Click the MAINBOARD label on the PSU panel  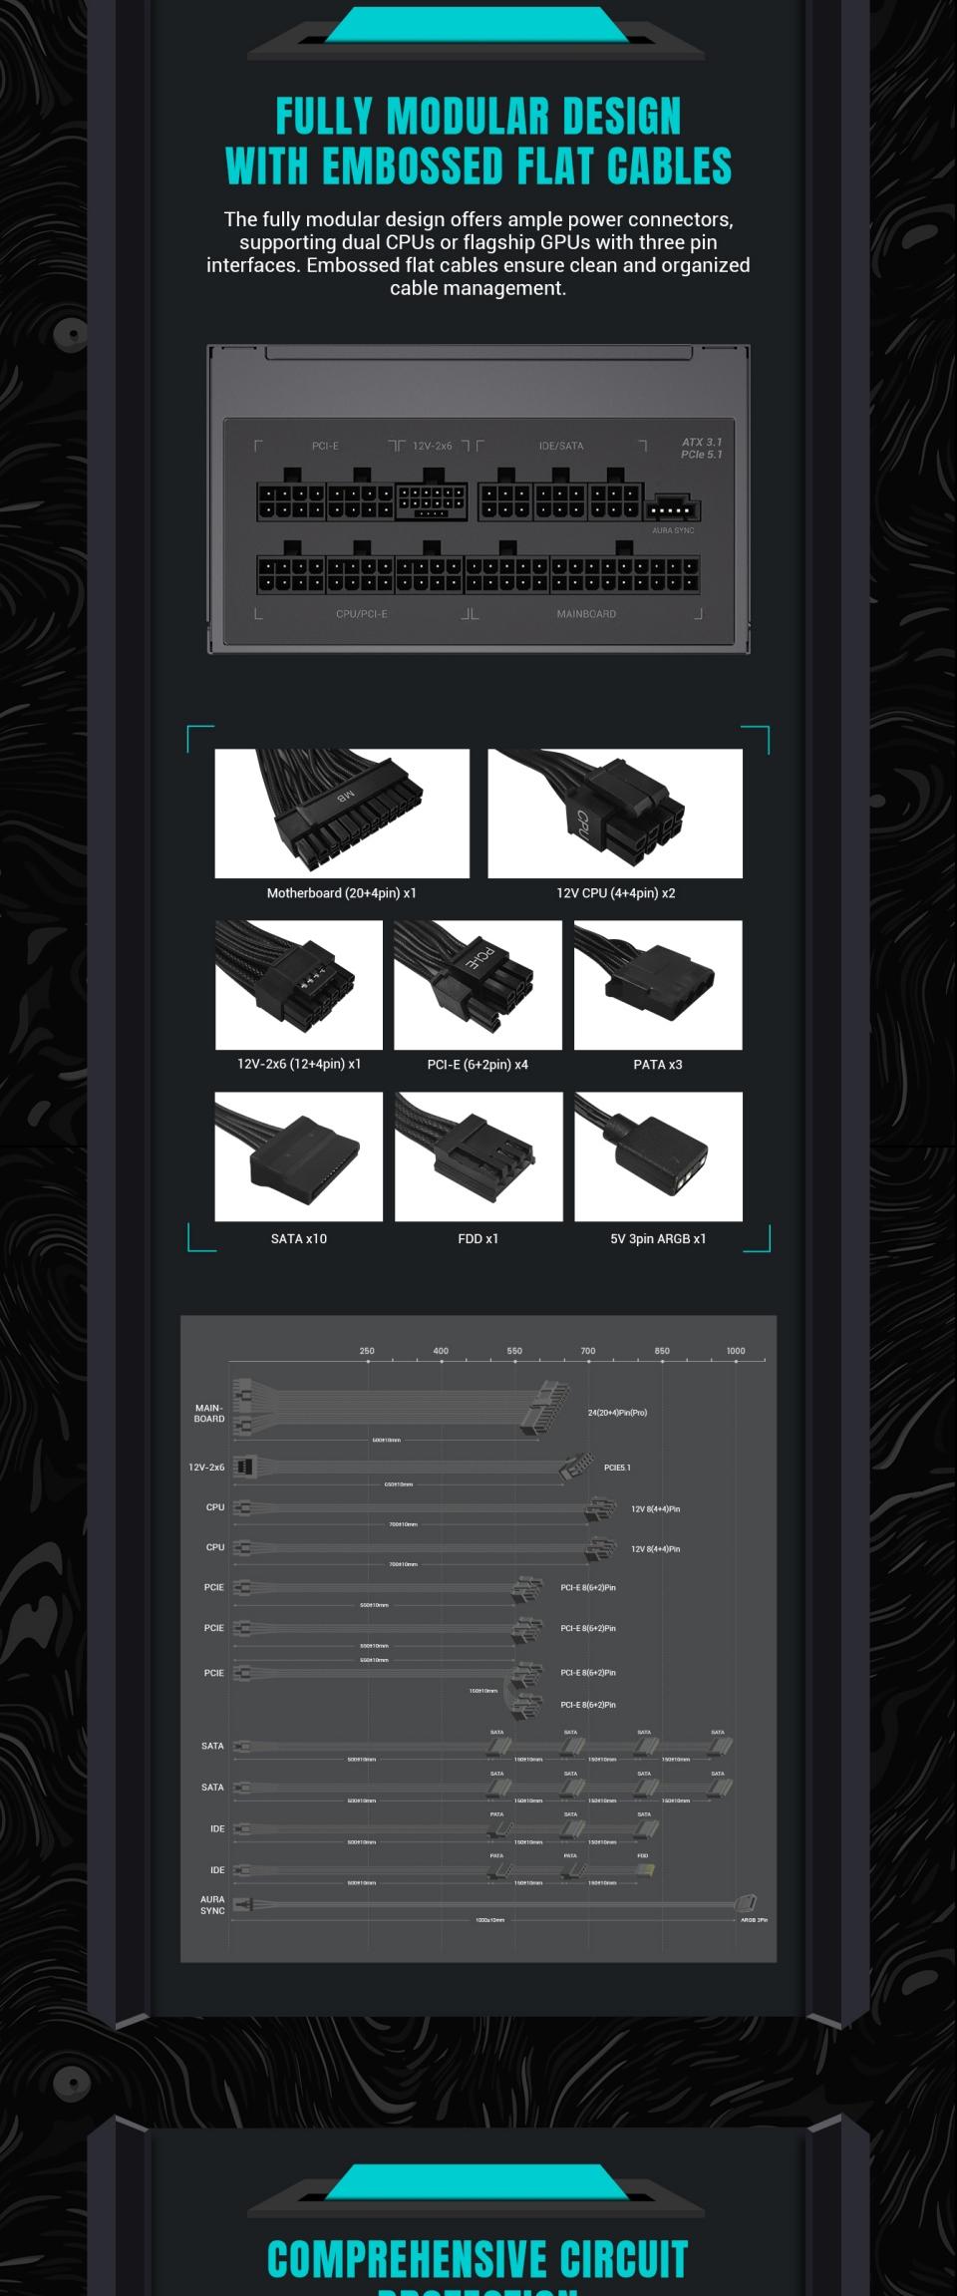(586, 614)
